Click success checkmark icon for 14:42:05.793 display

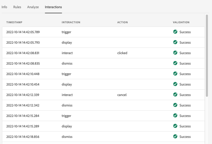pos(175,42)
